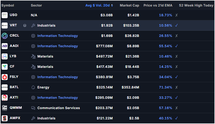Screen dimensions: 215x124
Task: Click the QMMM logo icon
Action: click(x=5, y=108)
